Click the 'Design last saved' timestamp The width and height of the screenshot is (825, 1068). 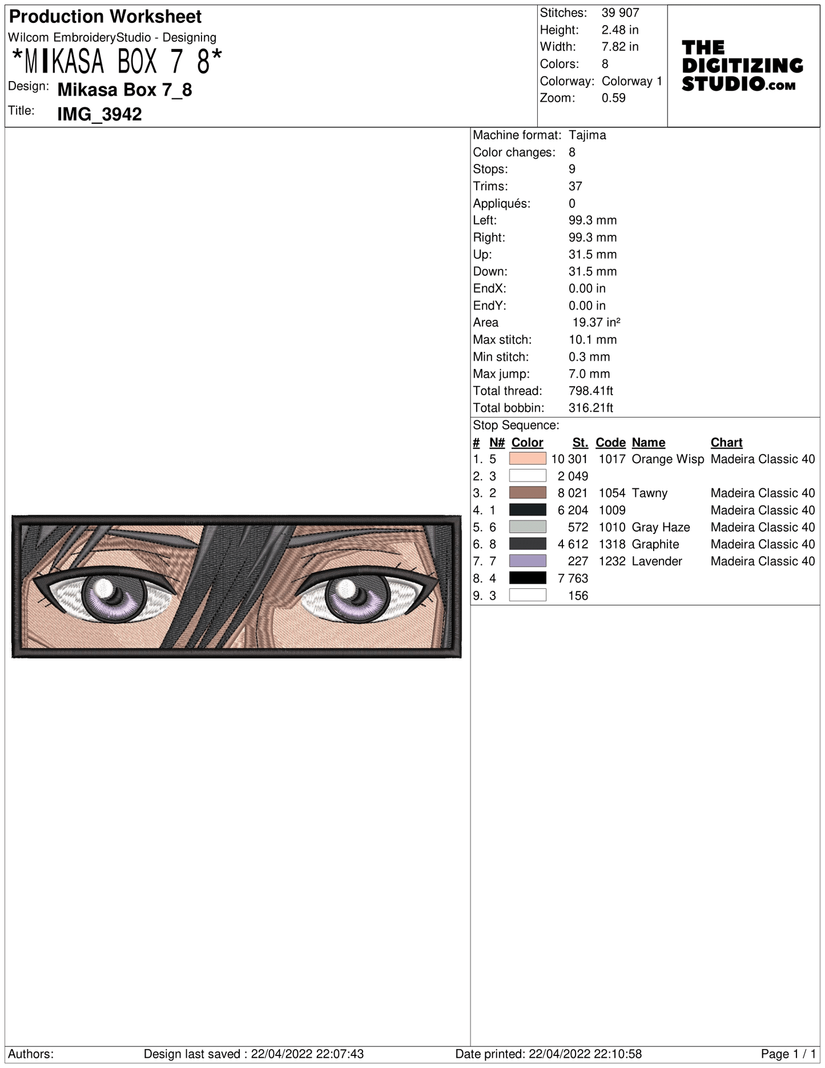253,1054
